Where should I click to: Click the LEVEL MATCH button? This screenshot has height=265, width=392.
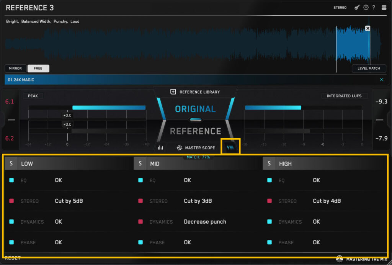(369, 68)
